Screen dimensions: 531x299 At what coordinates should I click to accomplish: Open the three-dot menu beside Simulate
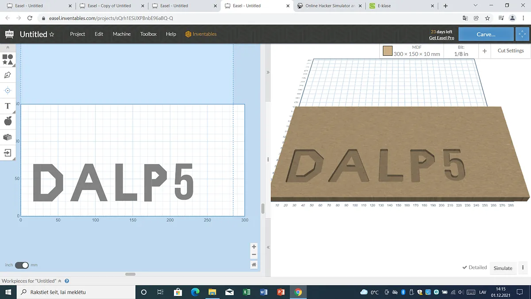(x=523, y=268)
